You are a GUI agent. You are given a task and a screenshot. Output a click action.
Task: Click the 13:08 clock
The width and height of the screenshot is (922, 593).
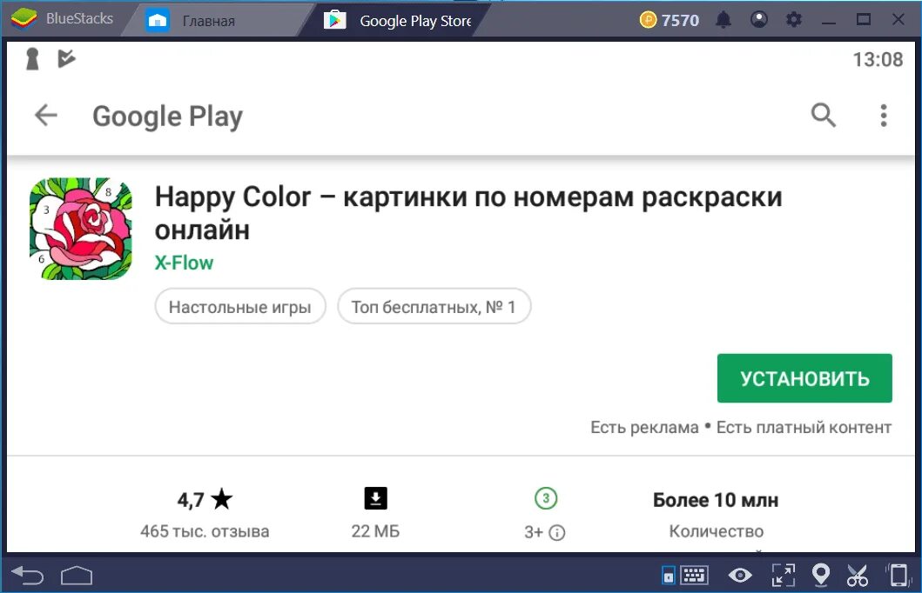point(878,59)
